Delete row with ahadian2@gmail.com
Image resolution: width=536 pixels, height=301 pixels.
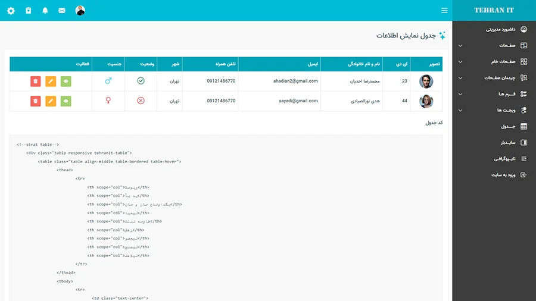tap(36, 81)
